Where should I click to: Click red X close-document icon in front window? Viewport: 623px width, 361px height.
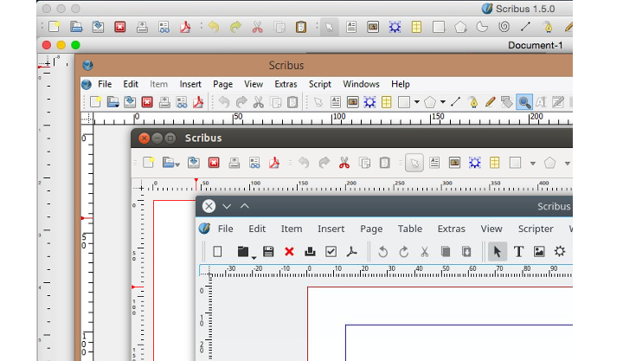[x=289, y=252]
